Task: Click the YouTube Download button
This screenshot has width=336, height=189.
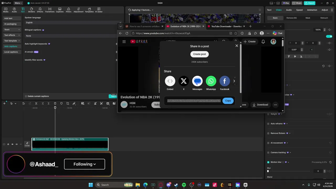Action: point(260,105)
